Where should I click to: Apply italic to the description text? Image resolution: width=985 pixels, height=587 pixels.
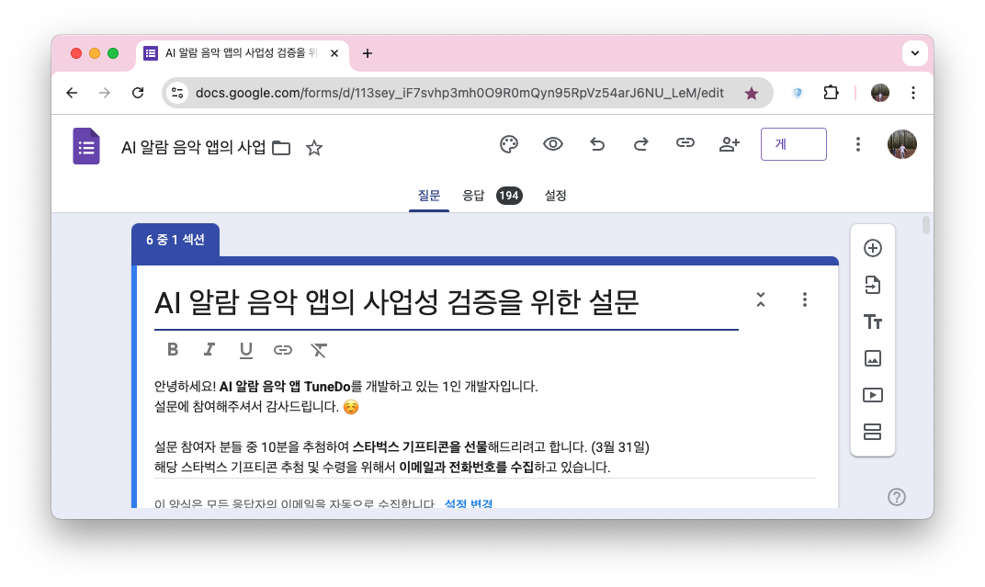click(x=209, y=350)
